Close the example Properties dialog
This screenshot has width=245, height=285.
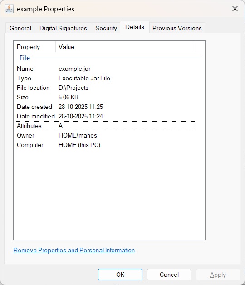click(235, 9)
